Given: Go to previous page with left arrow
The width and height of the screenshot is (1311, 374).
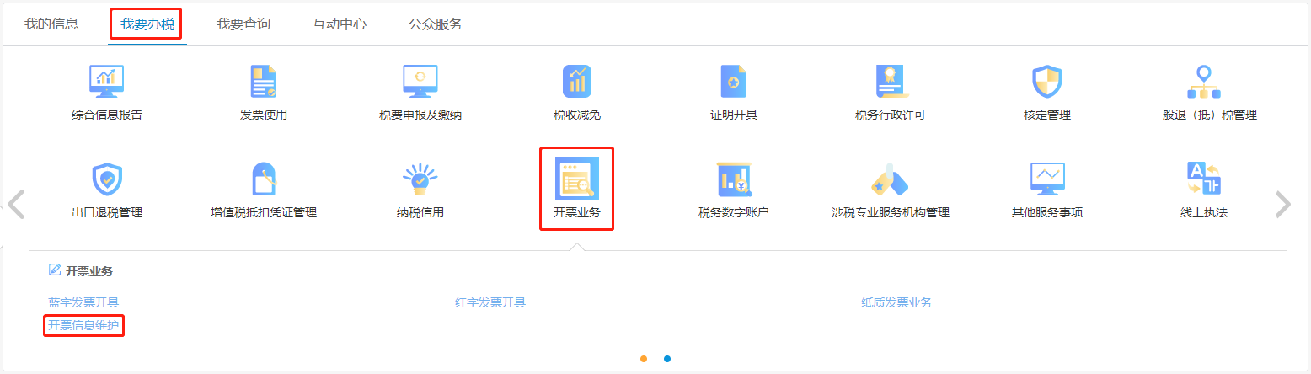Looking at the screenshot, I should coord(16,205).
